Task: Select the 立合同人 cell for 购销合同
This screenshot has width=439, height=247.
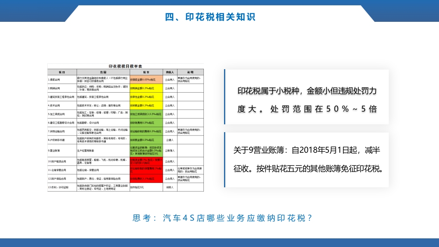Action: 169,88
